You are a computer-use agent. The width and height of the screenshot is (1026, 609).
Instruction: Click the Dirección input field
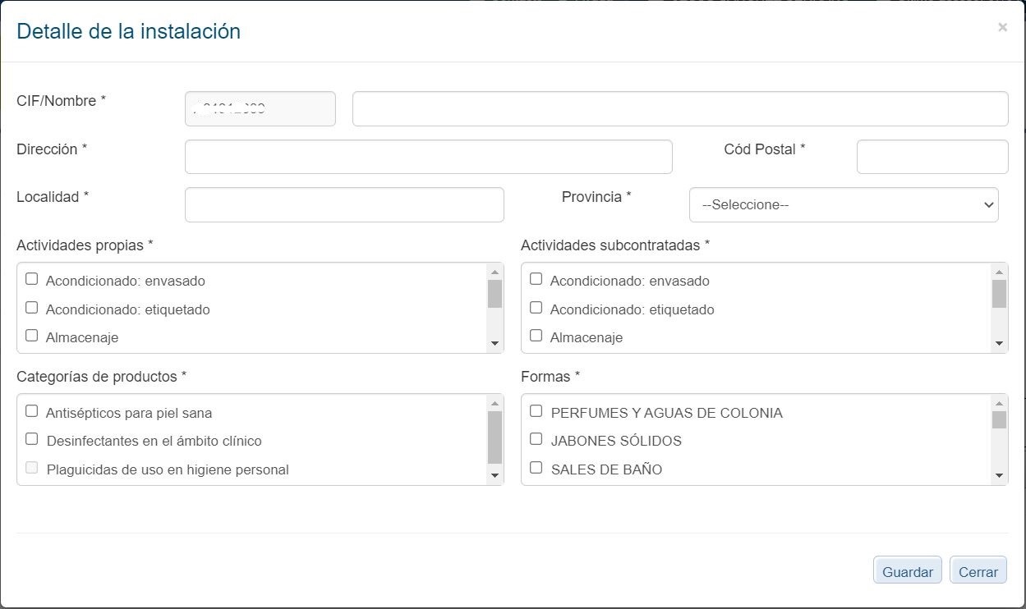point(429,157)
